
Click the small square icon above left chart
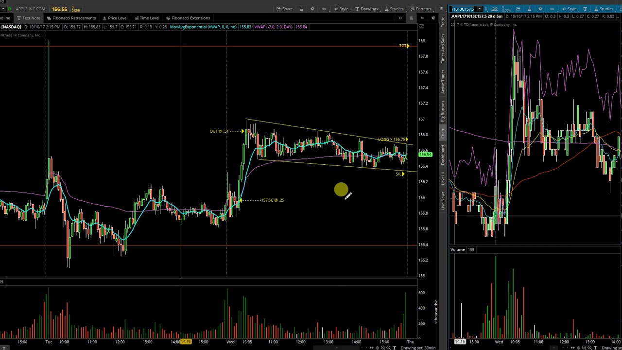tap(400, 18)
